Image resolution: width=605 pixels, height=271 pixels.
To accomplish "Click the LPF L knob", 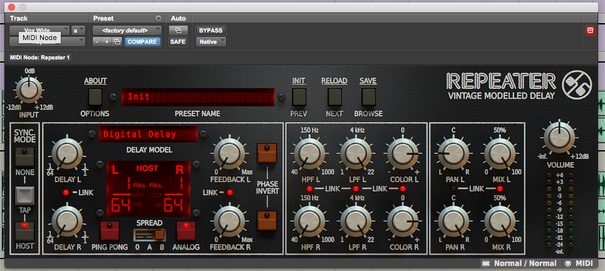I will tap(356, 153).
